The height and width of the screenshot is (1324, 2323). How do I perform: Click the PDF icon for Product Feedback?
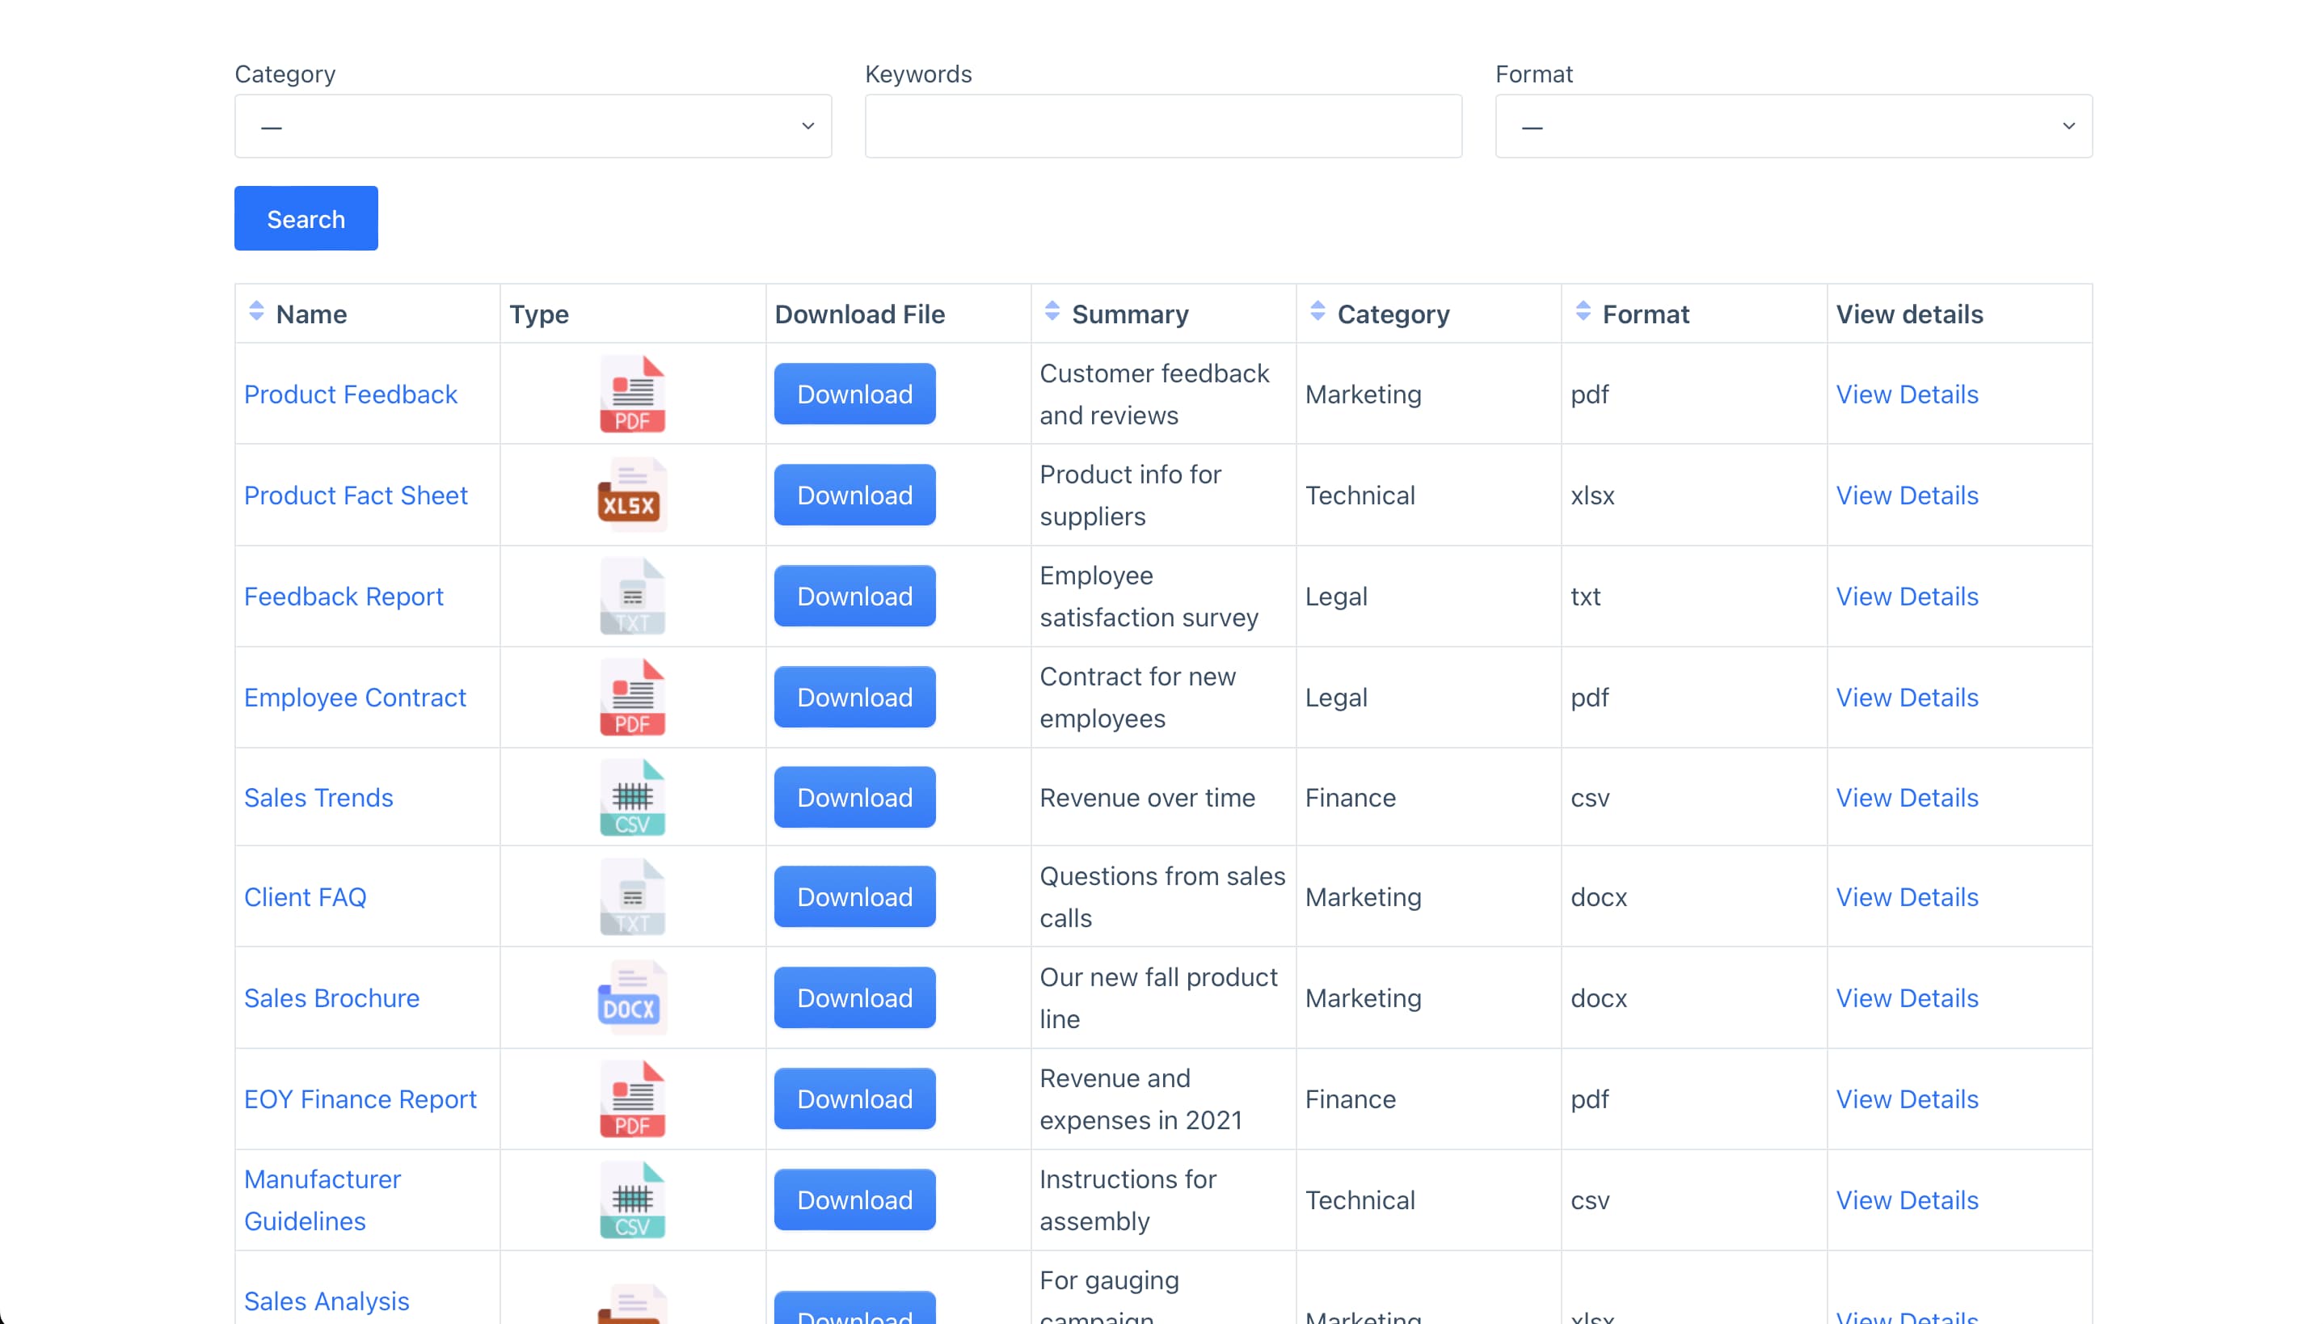(632, 394)
